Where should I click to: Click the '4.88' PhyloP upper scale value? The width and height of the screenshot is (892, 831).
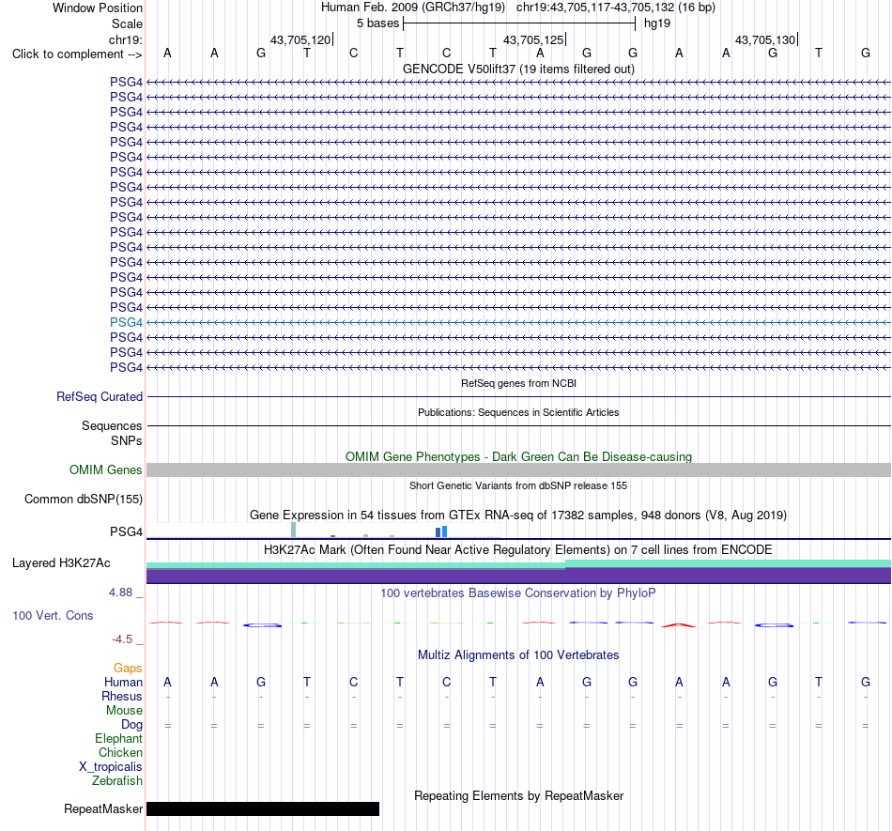coord(120,592)
